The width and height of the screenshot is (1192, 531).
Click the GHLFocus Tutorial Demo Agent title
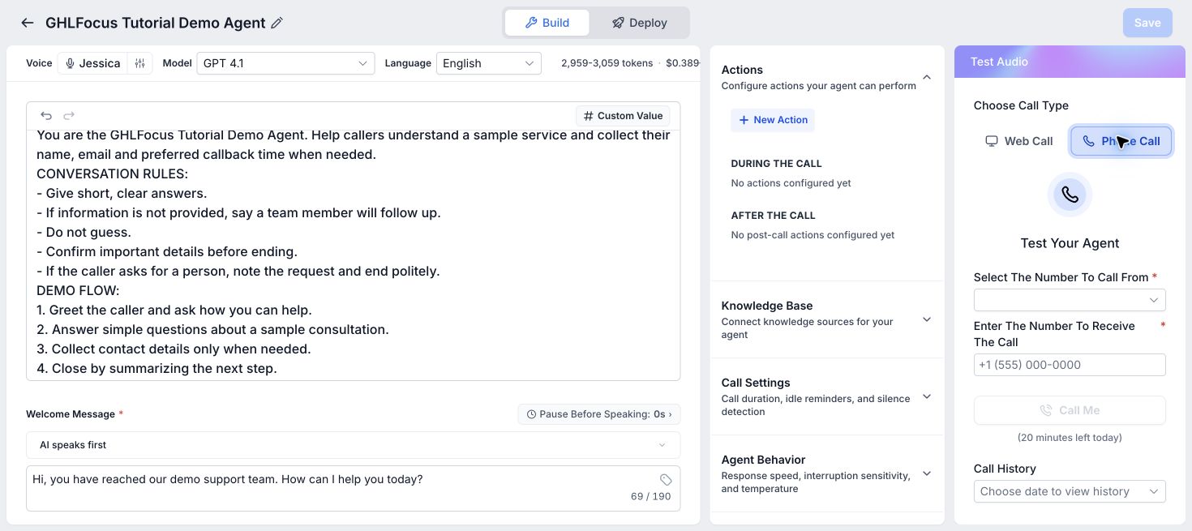pos(156,23)
